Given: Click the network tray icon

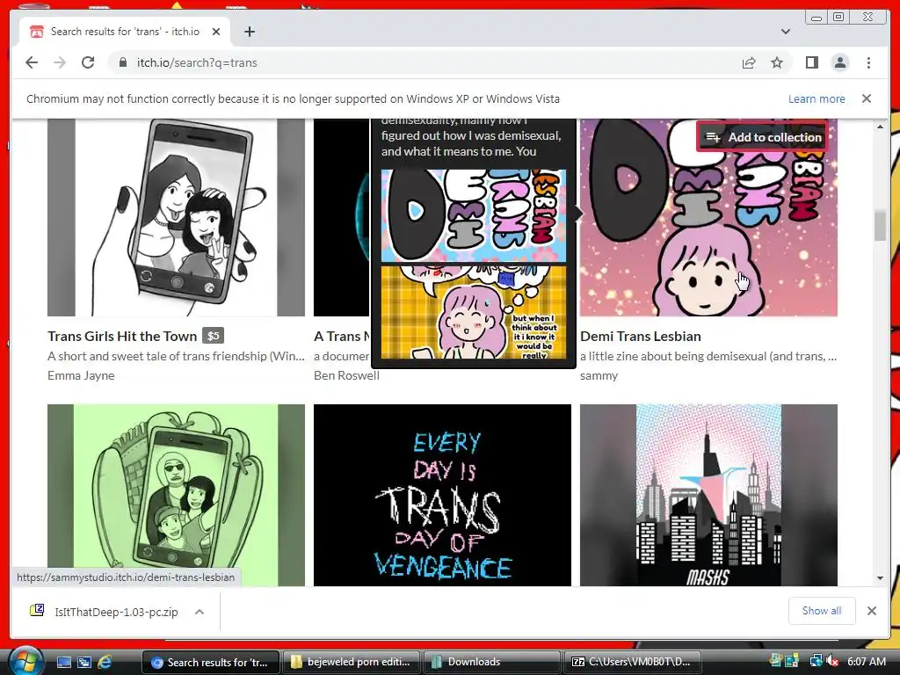Looking at the screenshot, I should click(x=816, y=662).
